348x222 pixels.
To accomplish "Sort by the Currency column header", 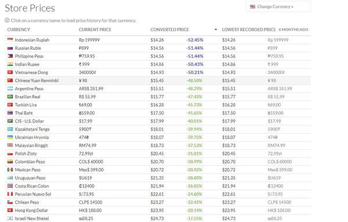I will tap(19, 29).
